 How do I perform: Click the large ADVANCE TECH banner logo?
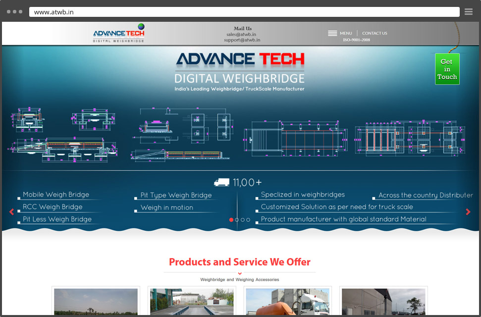(240, 59)
